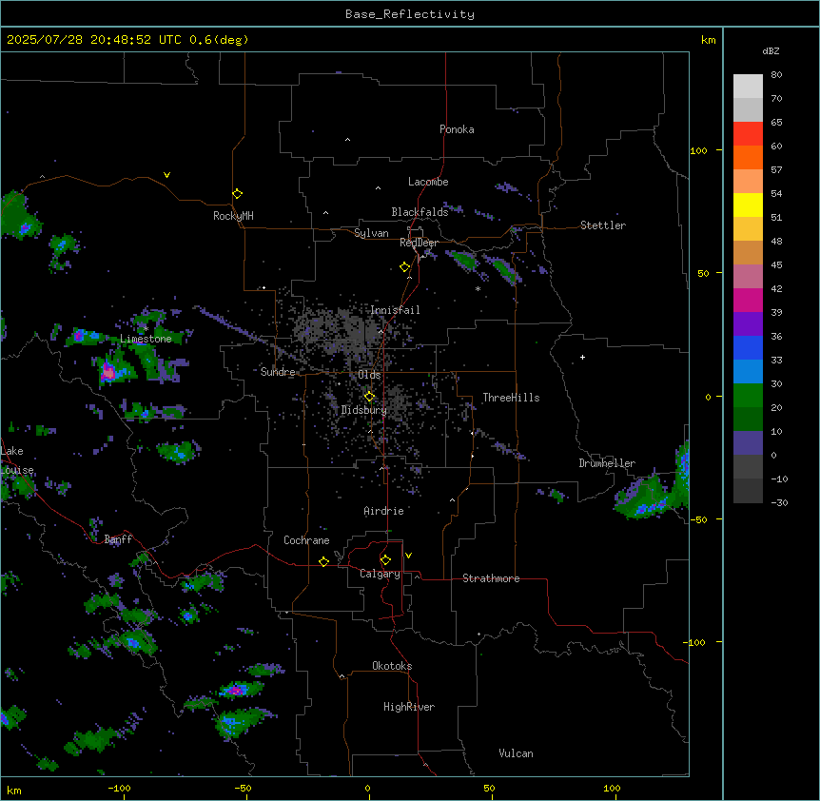
Task: Click the 50 tick on bottom axis
Action: tap(489, 789)
